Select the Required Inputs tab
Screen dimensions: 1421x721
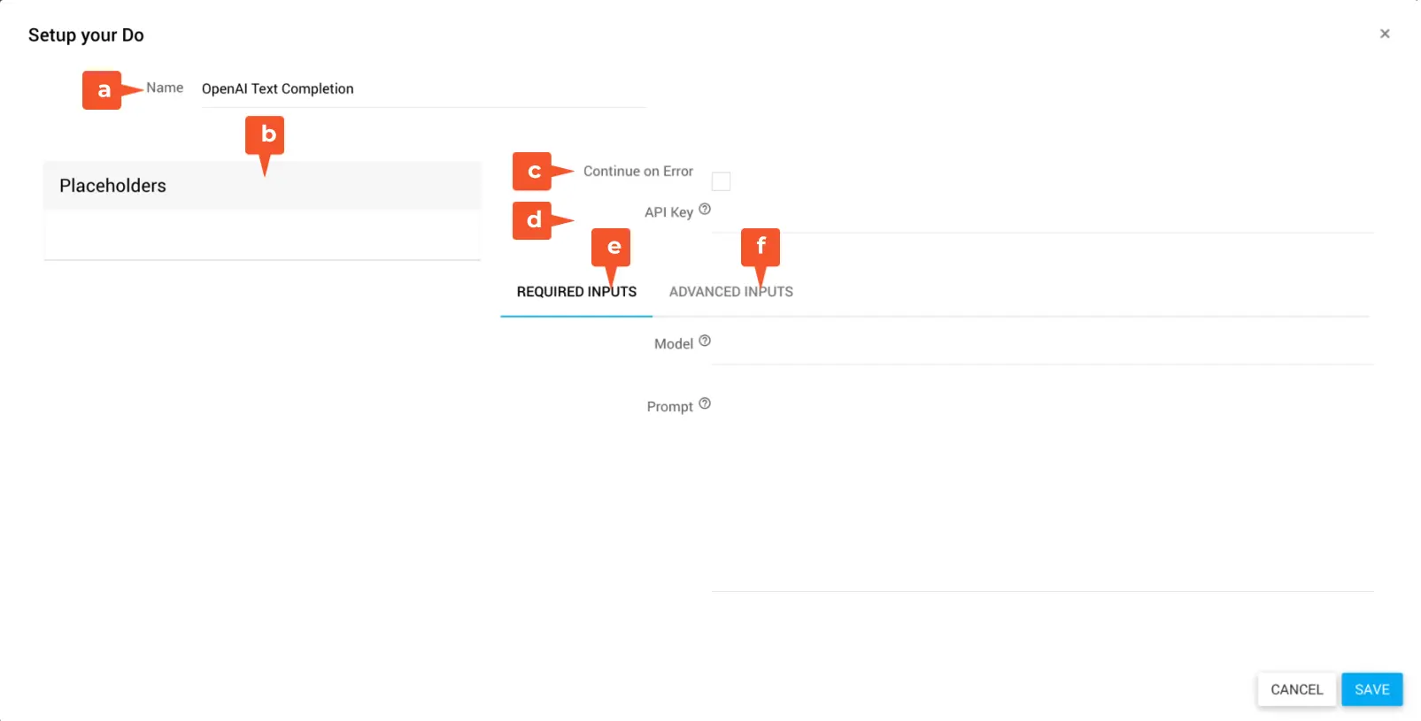(x=576, y=292)
